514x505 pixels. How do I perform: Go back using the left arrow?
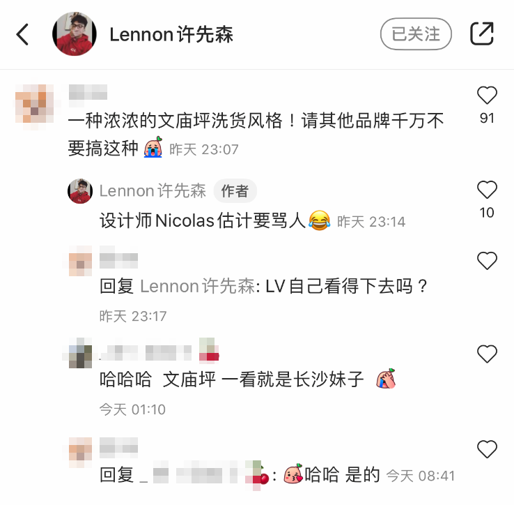[x=22, y=34]
